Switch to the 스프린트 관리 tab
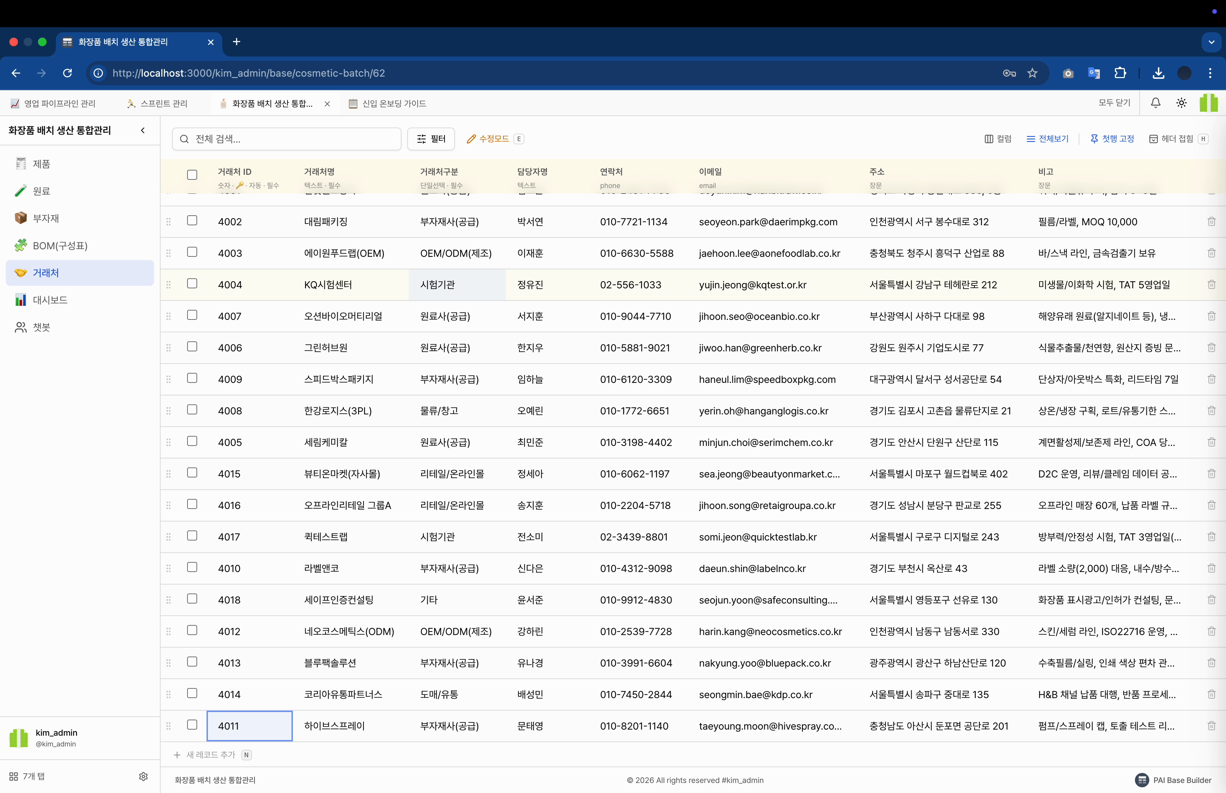Viewport: 1226px width, 793px height. coord(164,104)
